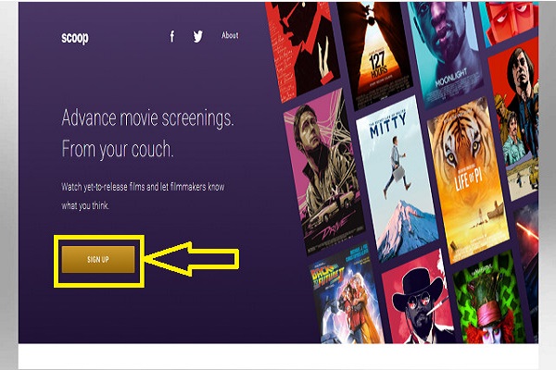Go to the About page
The width and height of the screenshot is (556, 370).
[230, 35]
